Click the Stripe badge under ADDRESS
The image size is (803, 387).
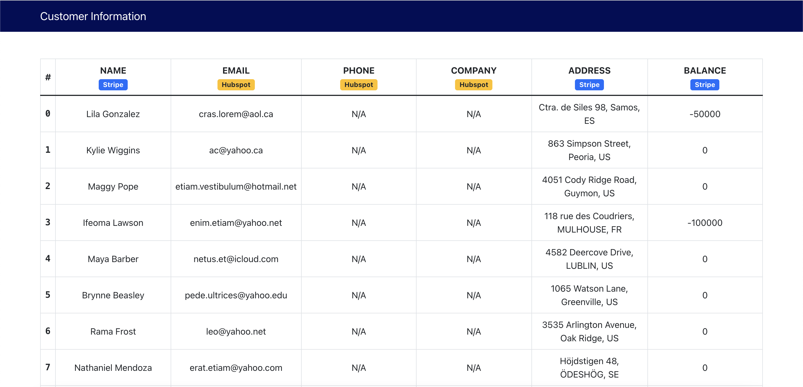pyautogui.click(x=589, y=84)
